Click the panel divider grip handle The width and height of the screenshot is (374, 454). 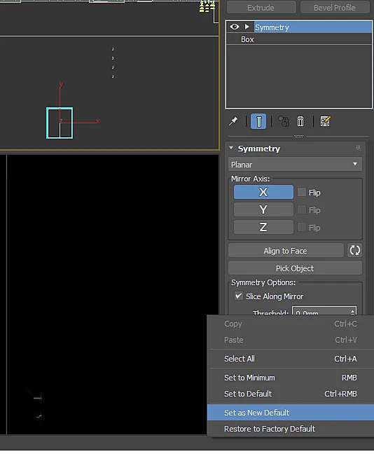[x=298, y=136]
